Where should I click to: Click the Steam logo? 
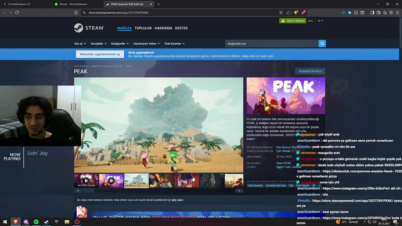pyautogui.click(x=89, y=28)
